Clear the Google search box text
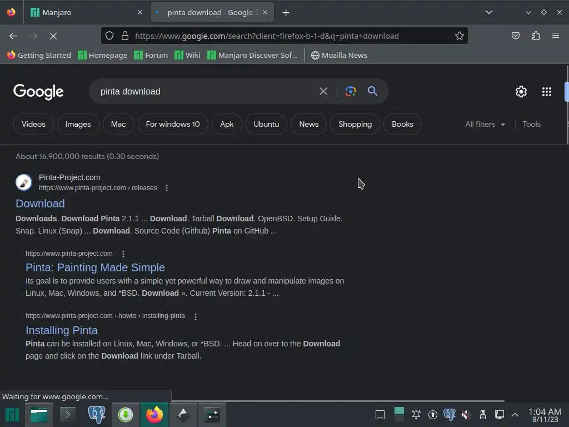 coord(323,92)
